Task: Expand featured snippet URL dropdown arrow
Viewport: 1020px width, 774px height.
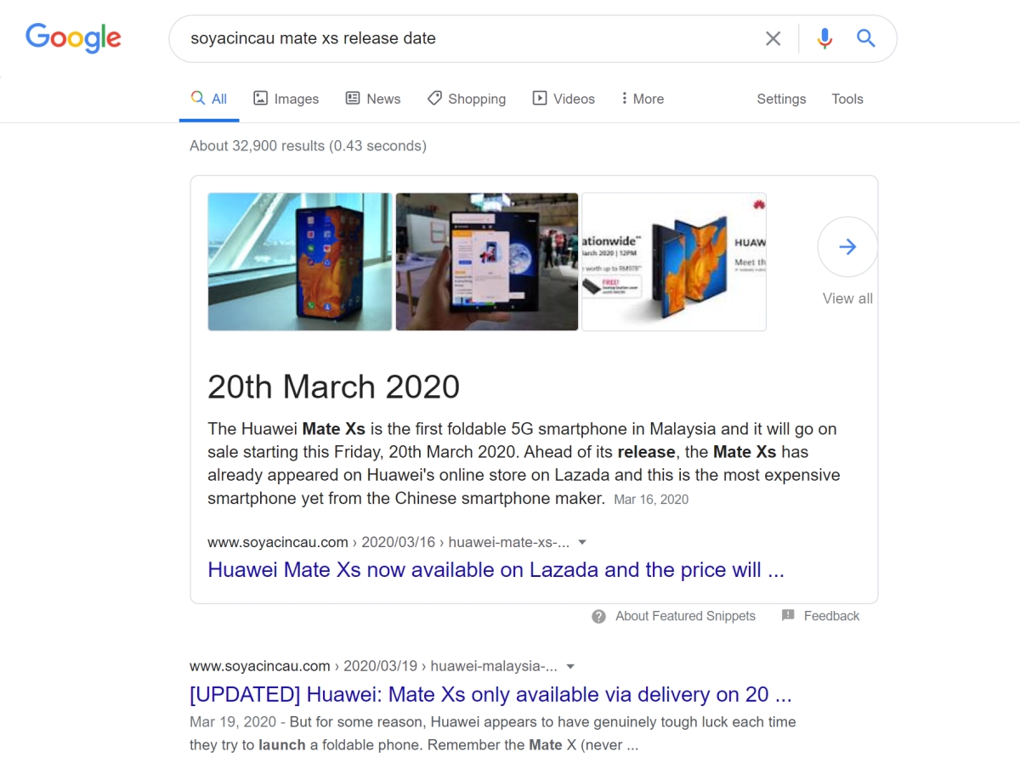Action: 582,542
